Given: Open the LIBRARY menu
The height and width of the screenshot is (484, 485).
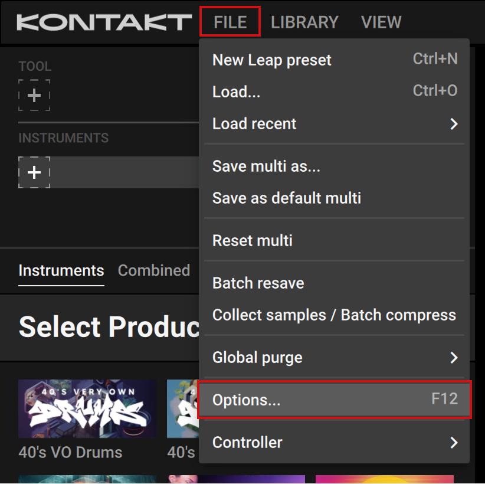Looking at the screenshot, I should [x=304, y=22].
